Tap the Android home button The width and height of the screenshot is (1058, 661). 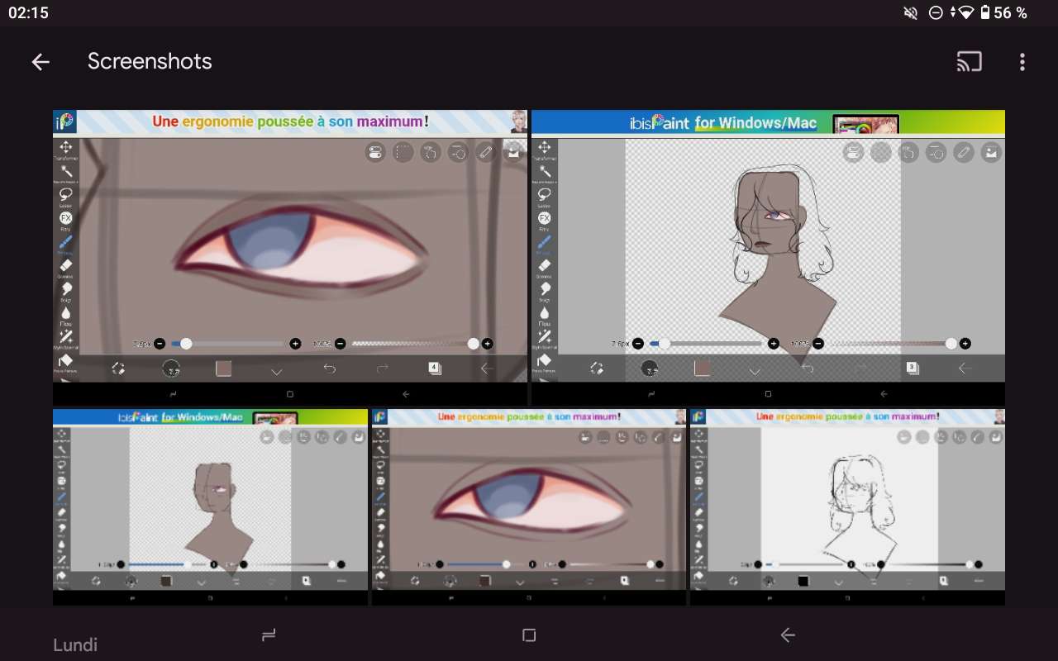(x=530, y=635)
